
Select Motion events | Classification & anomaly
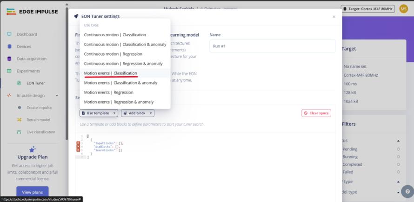pyautogui.click(x=125, y=83)
